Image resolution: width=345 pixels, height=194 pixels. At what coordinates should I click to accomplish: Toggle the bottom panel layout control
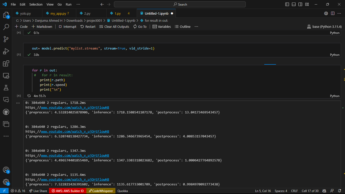click(x=293, y=4)
